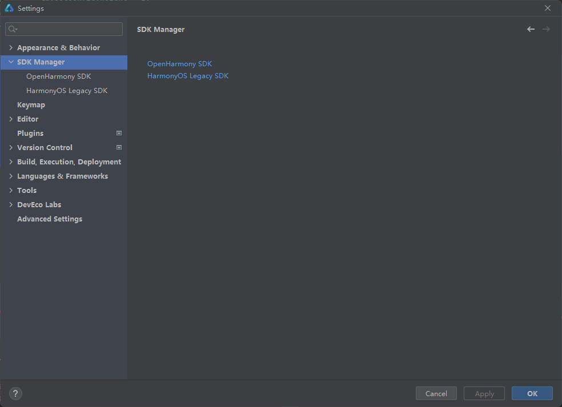The height and width of the screenshot is (407, 562).
Task: Expand the Languages & Frameworks node
Action: [11, 176]
